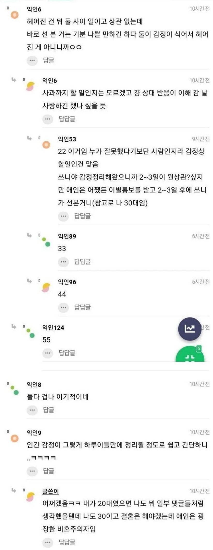Open 익인53's username profile
Screen dimensions: 213x550
(x=67, y=139)
